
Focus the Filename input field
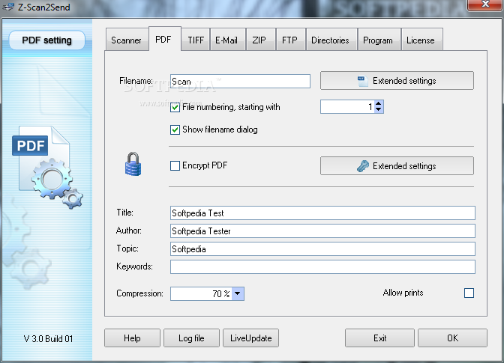click(x=240, y=81)
